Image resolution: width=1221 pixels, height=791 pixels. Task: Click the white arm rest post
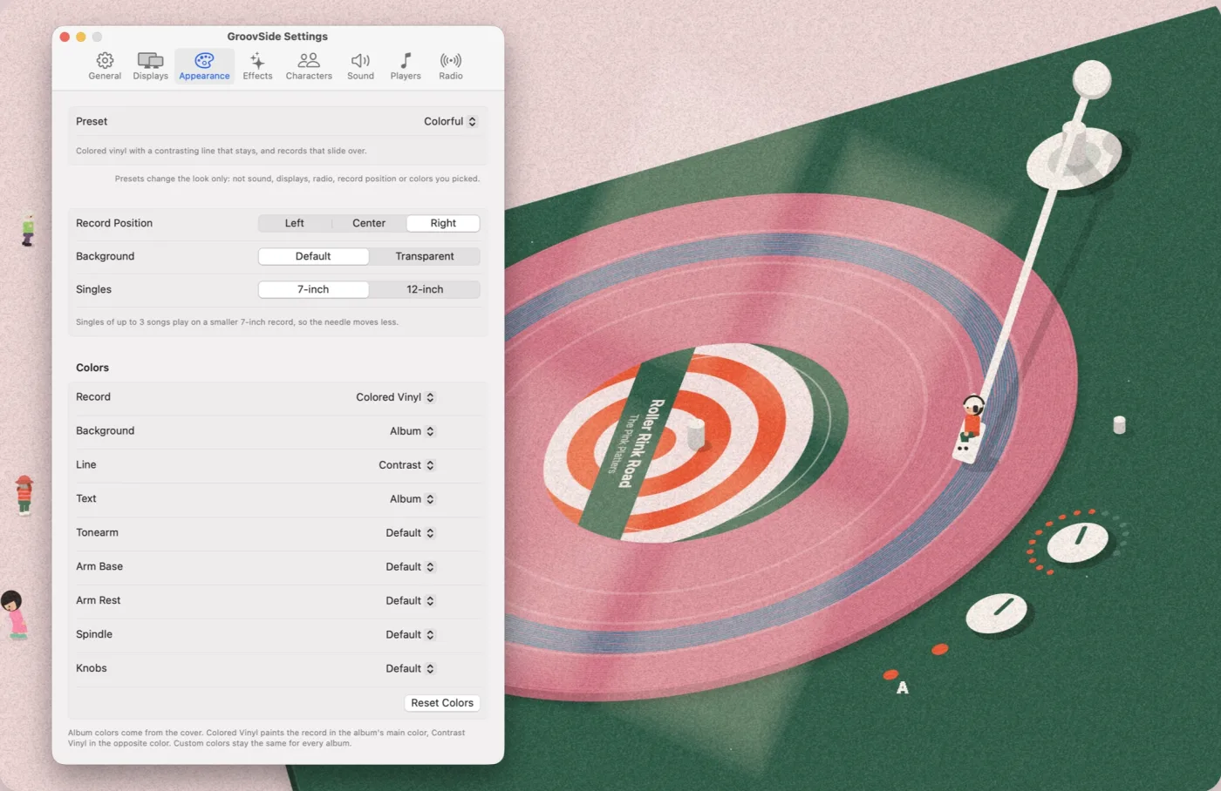pyautogui.click(x=1120, y=425)
